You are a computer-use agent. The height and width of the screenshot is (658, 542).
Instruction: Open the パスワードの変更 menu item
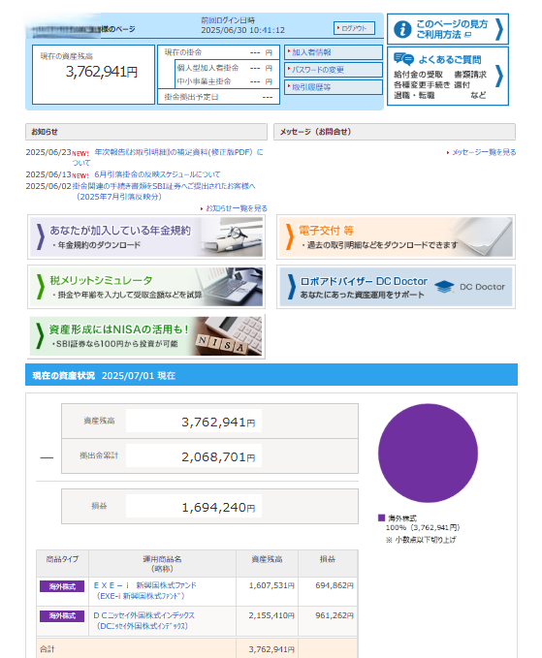[x=334, y=70]
